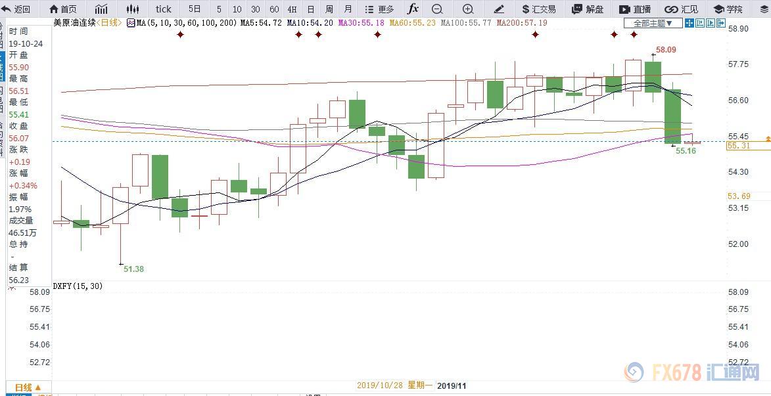Click the MA5:54.72 value label
This screenshot has width=771, height=396.
tap(260, 22)
